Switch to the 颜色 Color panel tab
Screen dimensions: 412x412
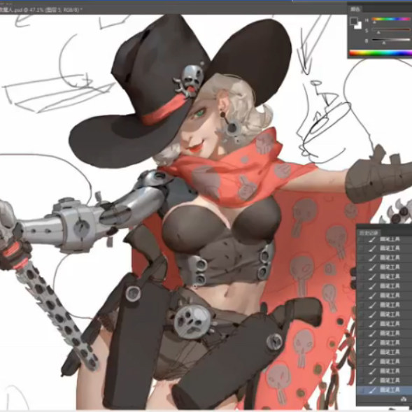coord(355,9)
